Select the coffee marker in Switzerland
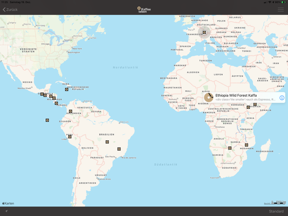288x216 pixels. coord(204,32)
